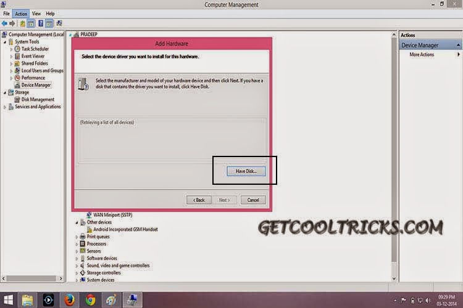Open Firefox from taskbar
Viewport: 463px width, 308px height.
[x=69, y=300]
